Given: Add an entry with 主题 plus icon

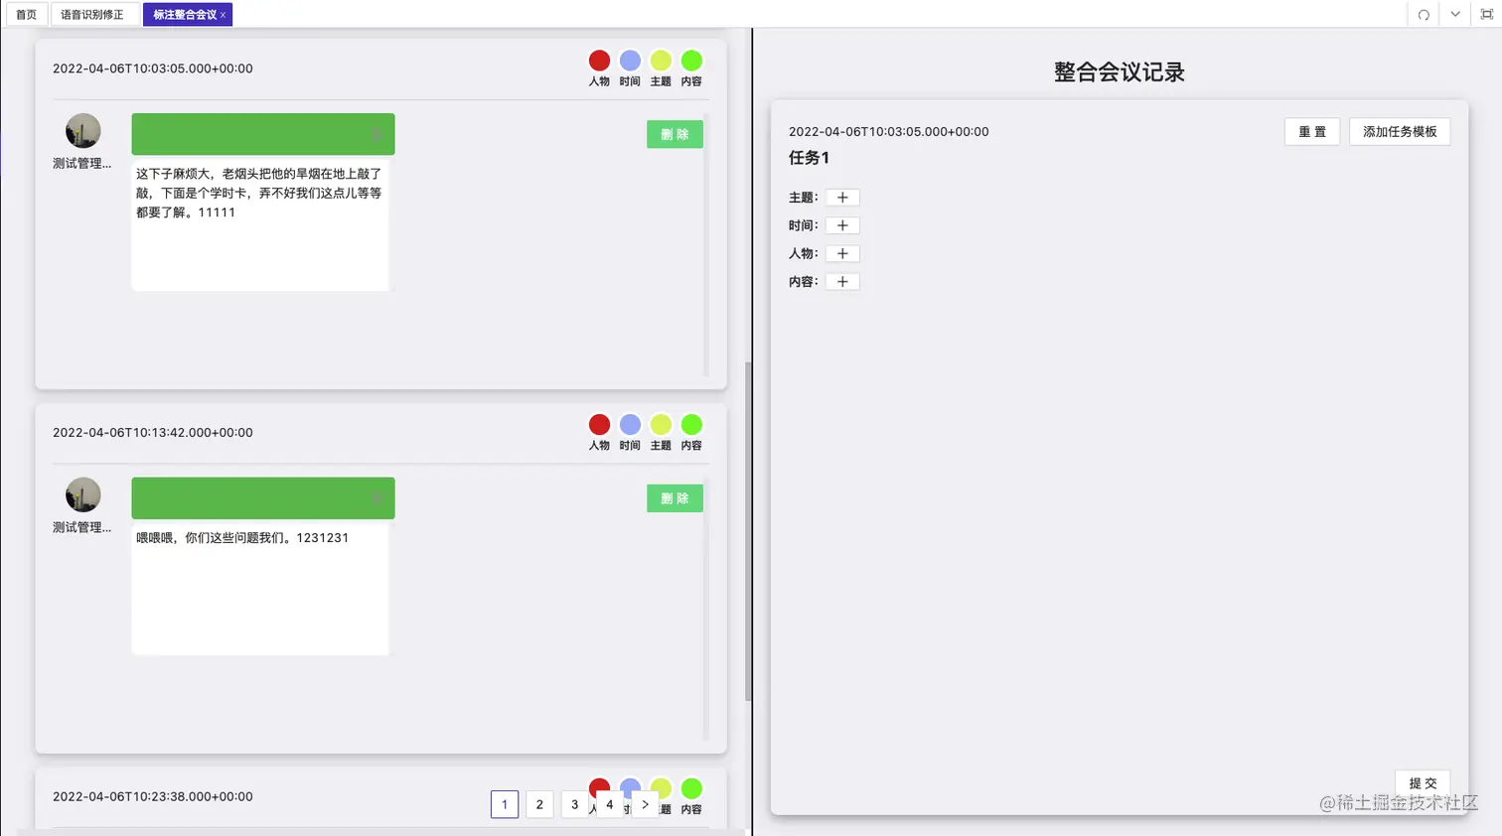Looking at the screenshot, I should pyautogui.click(x=842, y=198).
